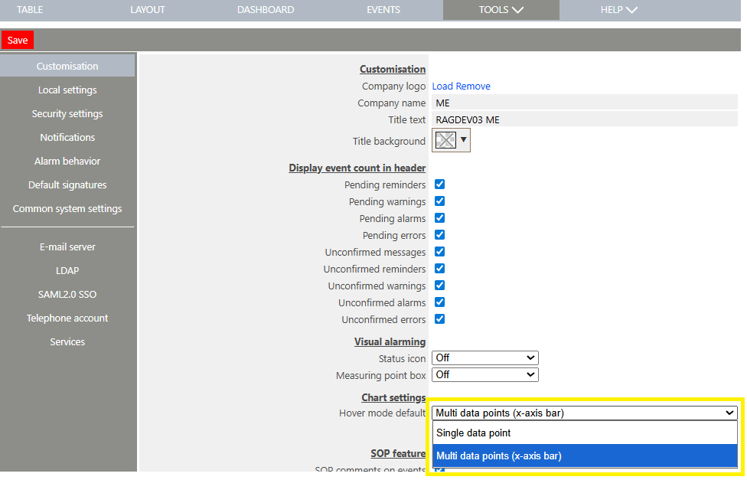
Task: Click the Load company logo link
Action: (x=442, y=87)
